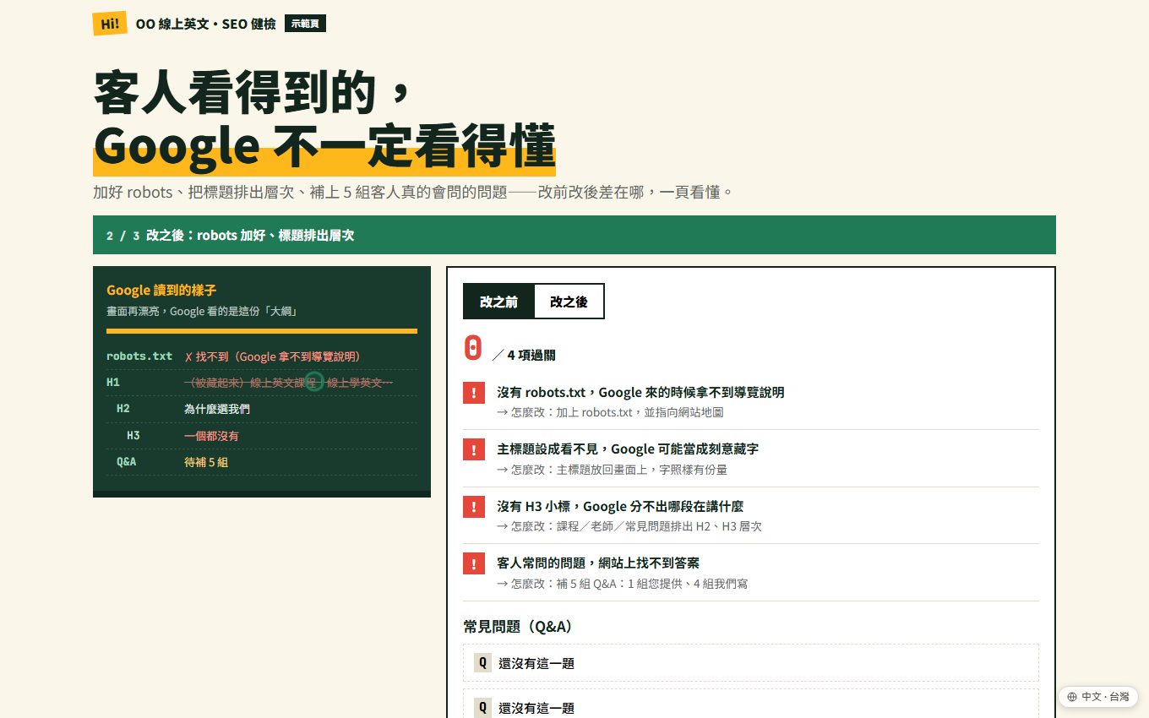Screen dimensions: 1149x718
Task: Click the issue title 沒有 robots.txt，Google 來的時候拿不到導覽說明
Action: tap(640, 392)
